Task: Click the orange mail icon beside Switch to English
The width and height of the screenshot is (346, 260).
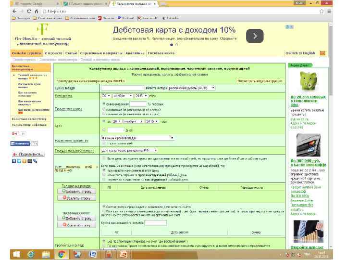Action: point(322,53)
